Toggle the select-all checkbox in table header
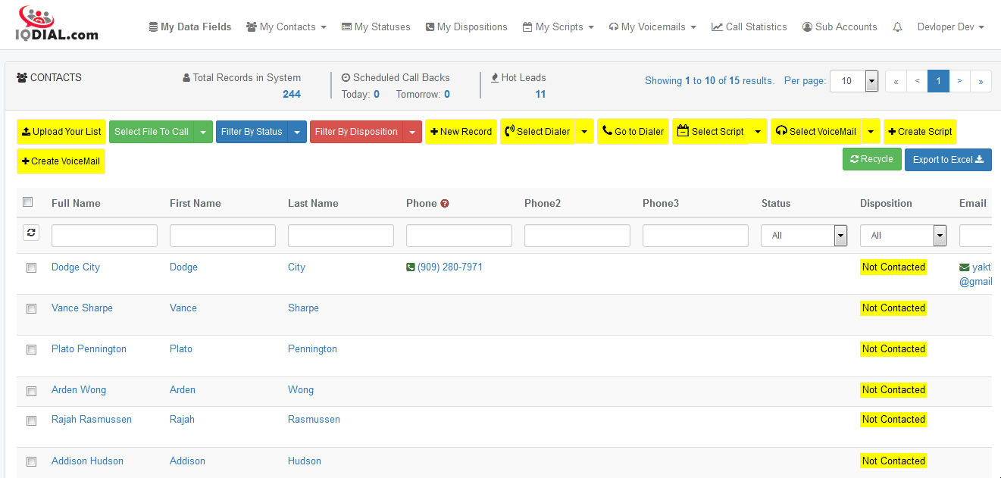The height and width of the screenshot is (478, 1001). click(x=28, y=202)
